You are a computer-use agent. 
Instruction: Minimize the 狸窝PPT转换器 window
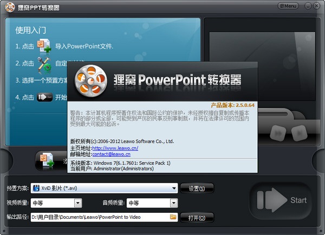(x=308, y=6)
